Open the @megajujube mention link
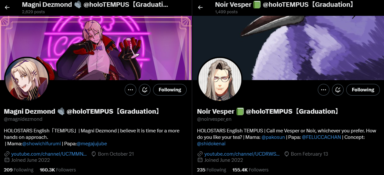Screen dimensions: 384x175 (x=92, y=144)
